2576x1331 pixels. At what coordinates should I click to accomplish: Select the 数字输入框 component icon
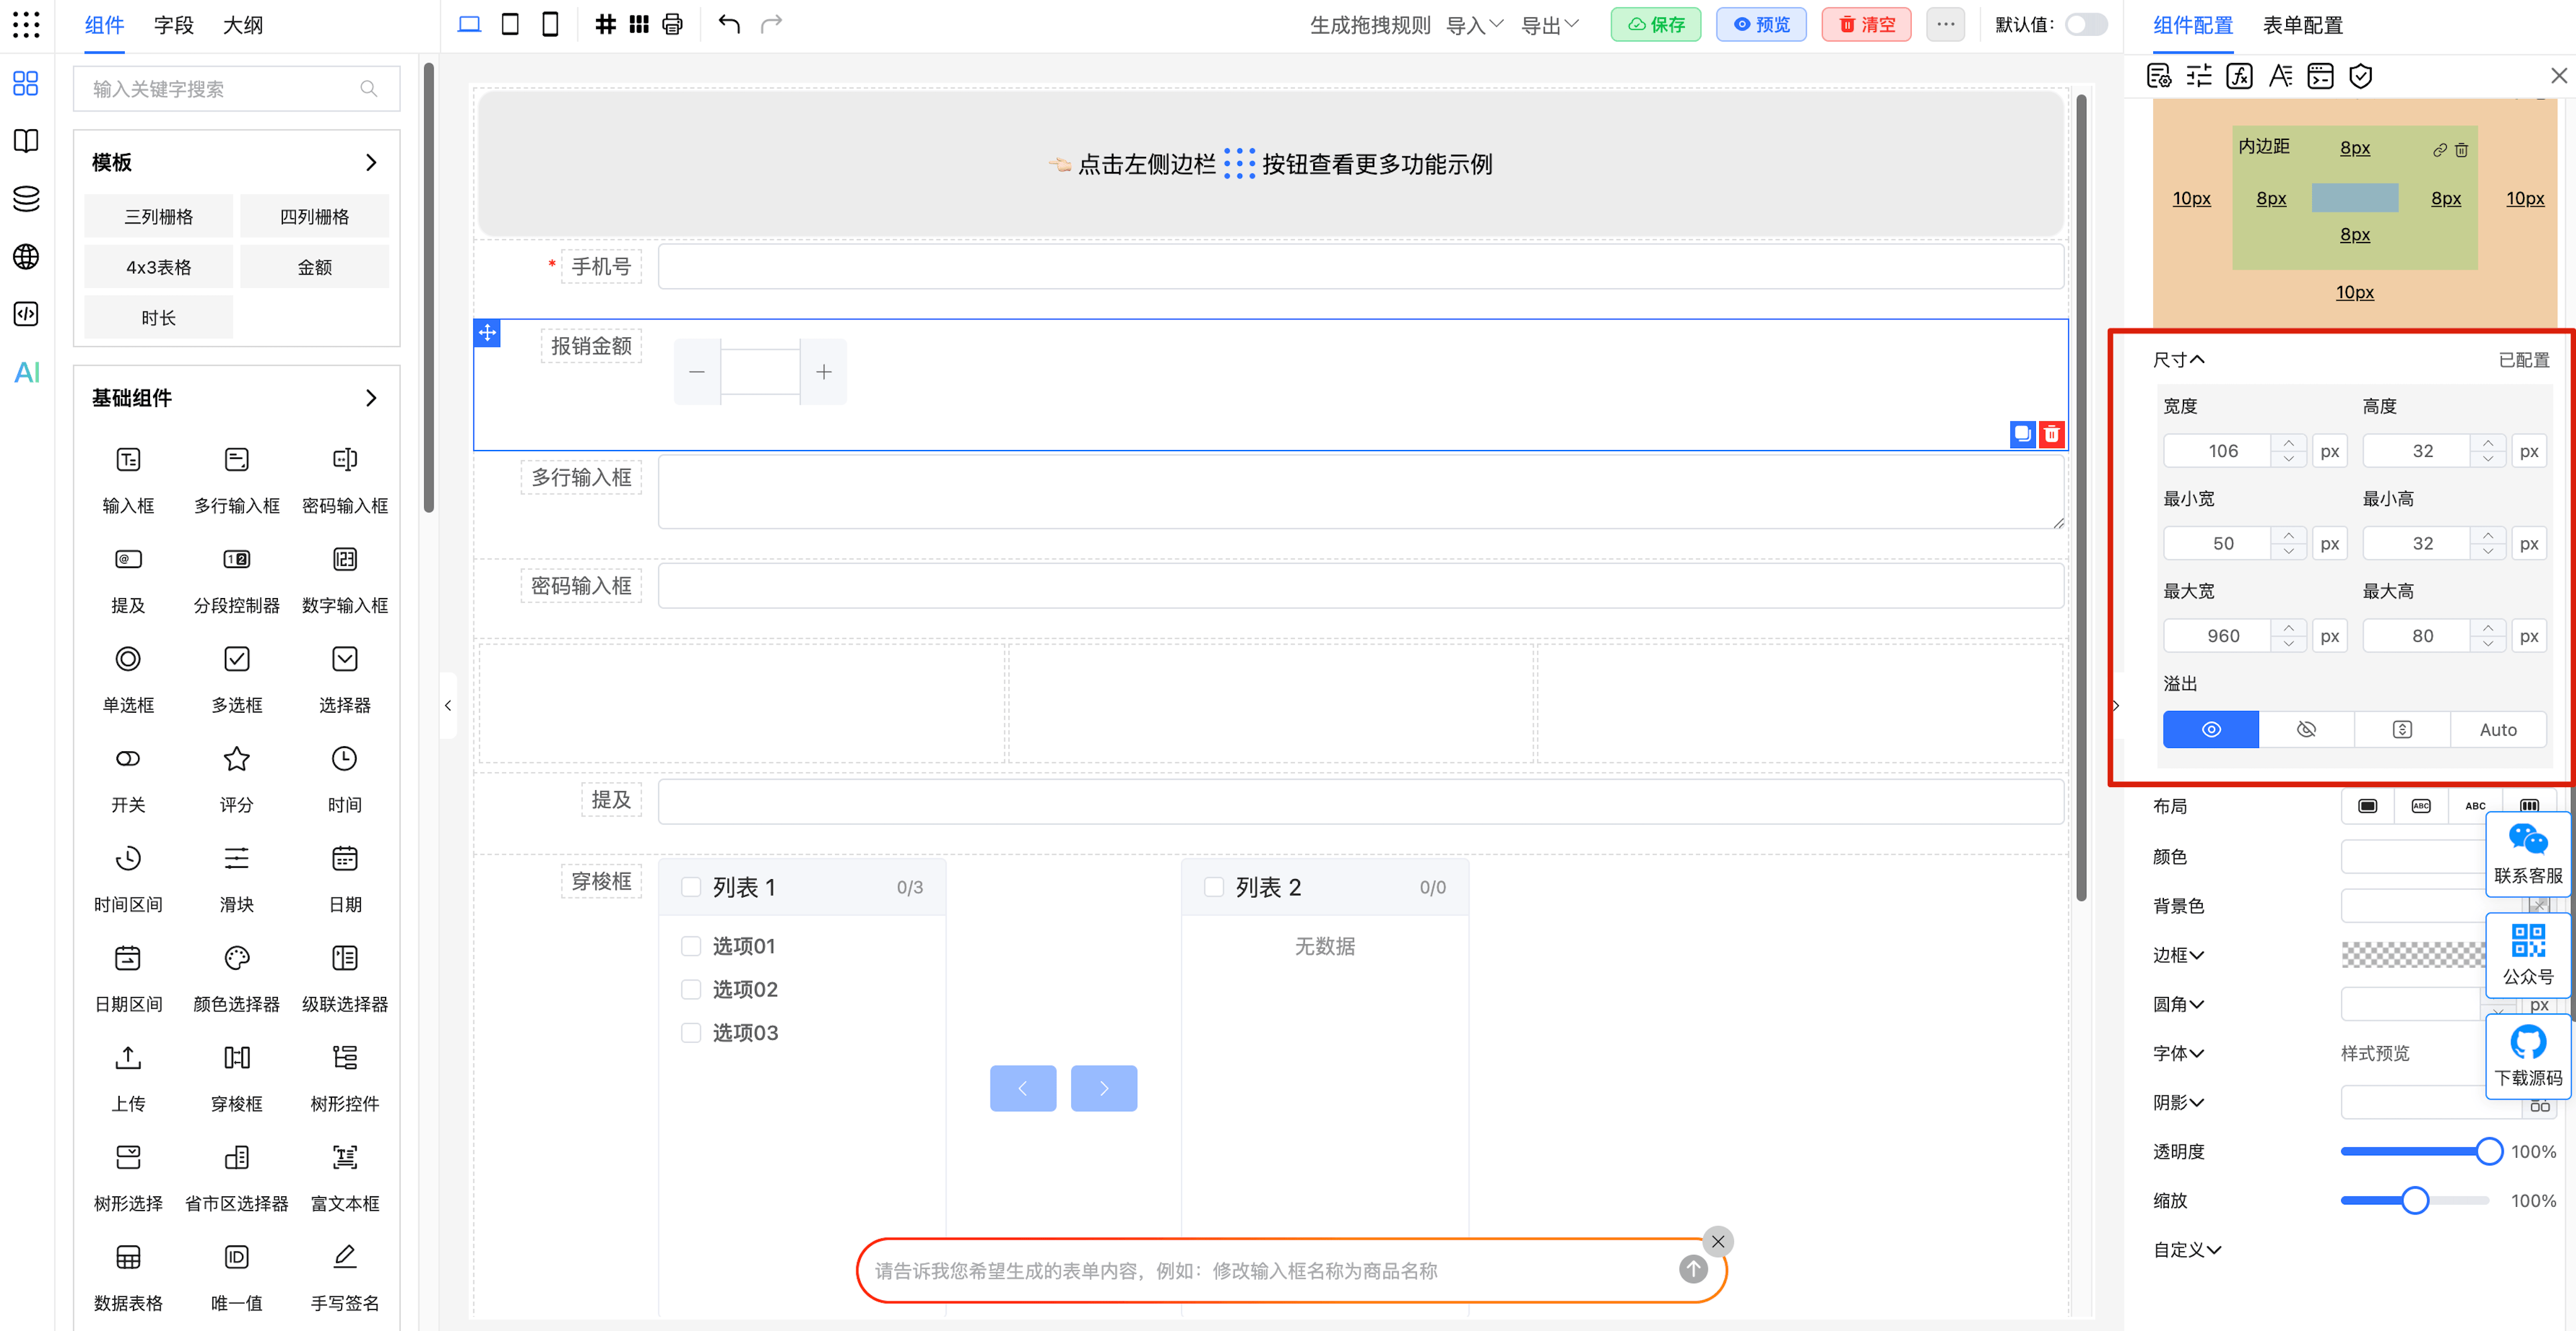pyautogui.click(x=344, y=560)
